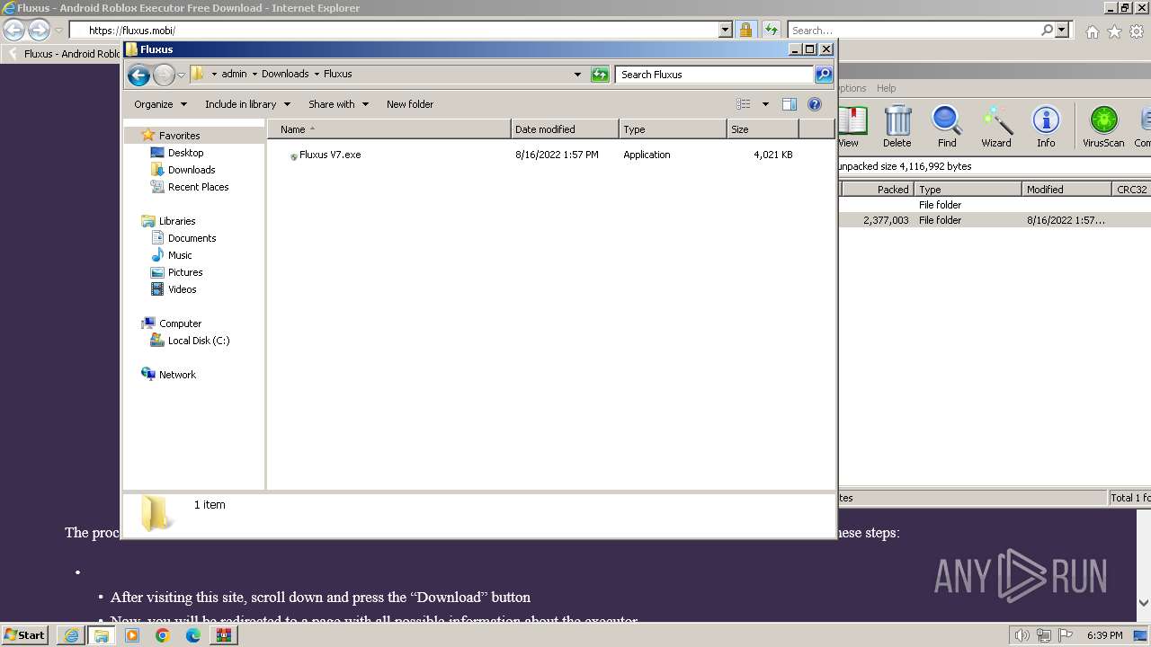Image resolution: width=1151 pixels, height=647 pixels.
Task: Open Documents library
Action: [x=192, y=238]
